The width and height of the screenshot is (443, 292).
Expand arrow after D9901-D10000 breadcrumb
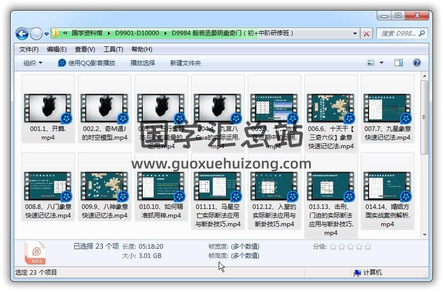(166, 33)
